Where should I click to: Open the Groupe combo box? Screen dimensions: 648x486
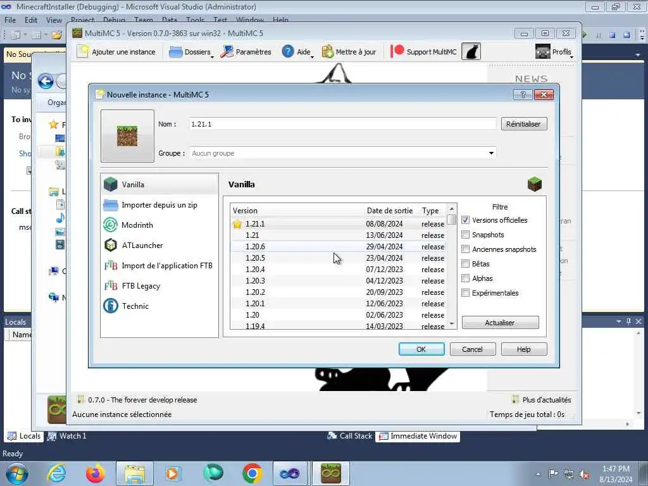pyautogui.click(x=342, y=153)
